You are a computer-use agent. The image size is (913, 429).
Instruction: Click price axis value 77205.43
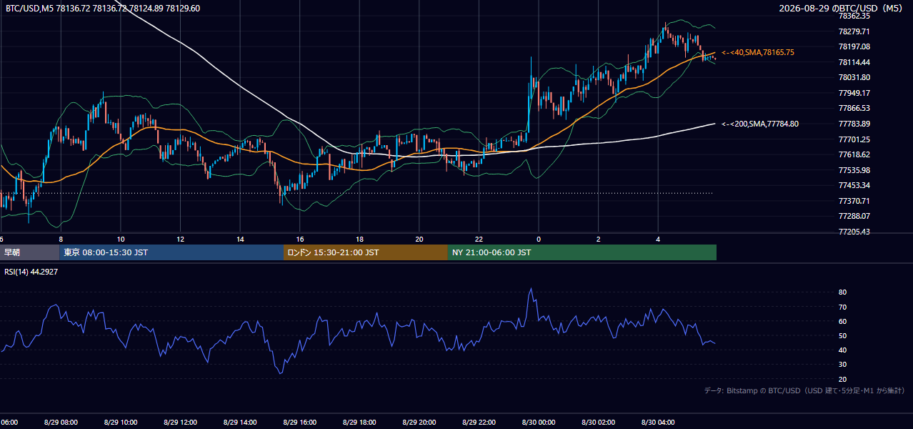[x=854, y=232]
